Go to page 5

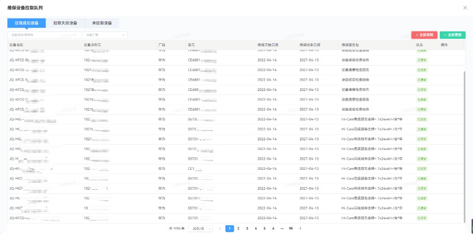265,228
